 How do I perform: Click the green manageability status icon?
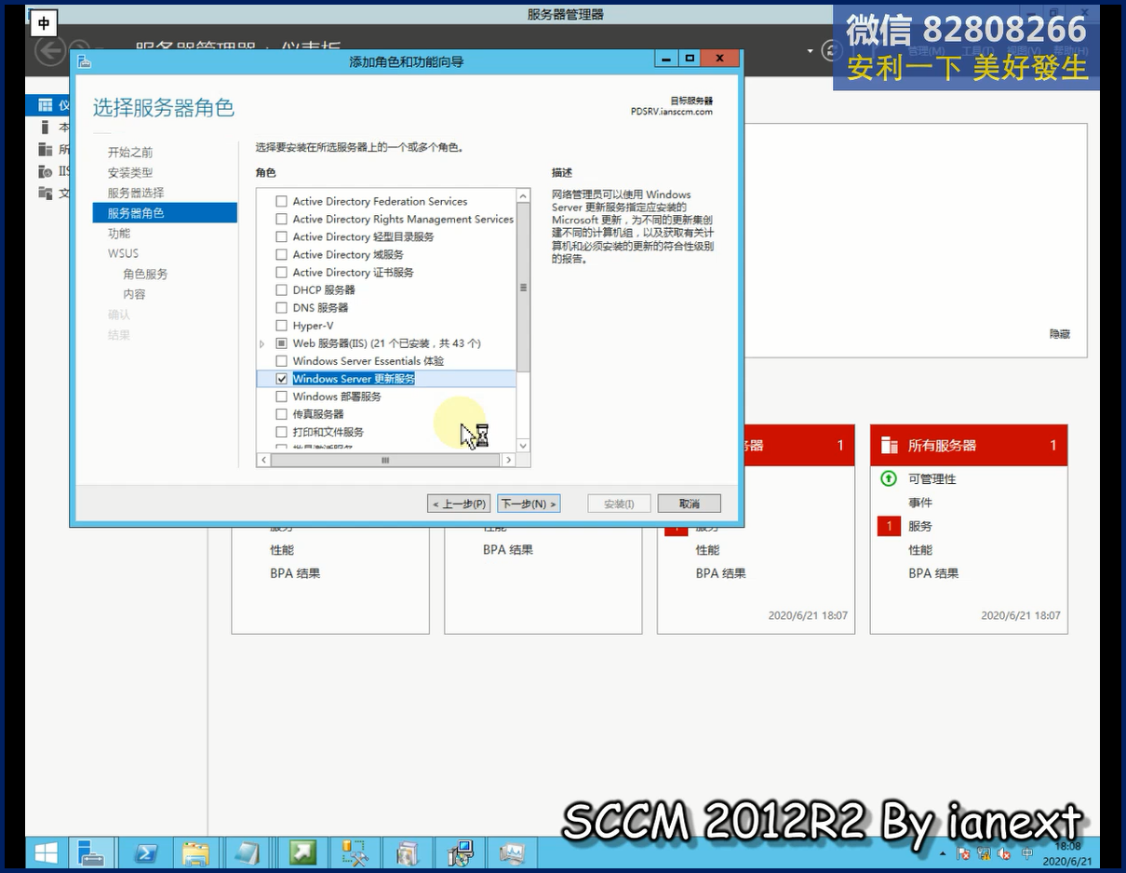coord(889,478)
